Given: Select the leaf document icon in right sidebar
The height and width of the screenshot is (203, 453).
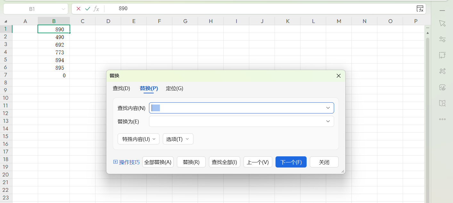Looking at the screenshot, I should point(442,87).
